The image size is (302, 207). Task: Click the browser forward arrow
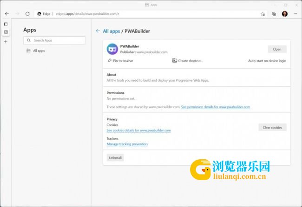(17, 13)
